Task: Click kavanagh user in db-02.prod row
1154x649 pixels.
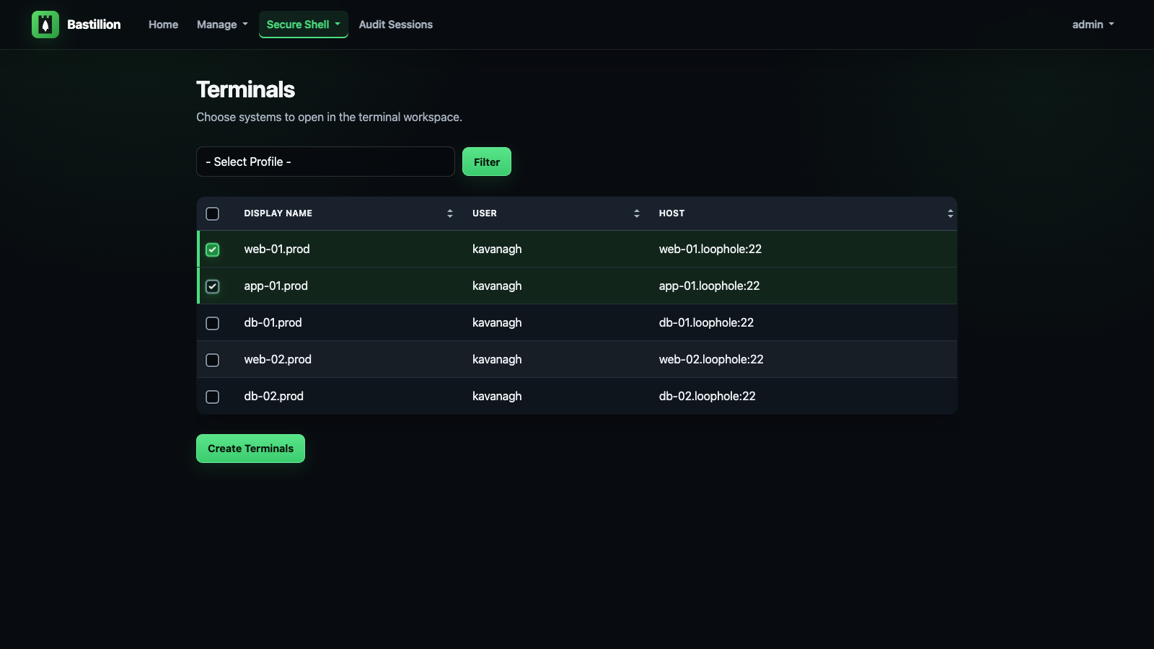Action: pyautogui.click(x=497, y=396)
